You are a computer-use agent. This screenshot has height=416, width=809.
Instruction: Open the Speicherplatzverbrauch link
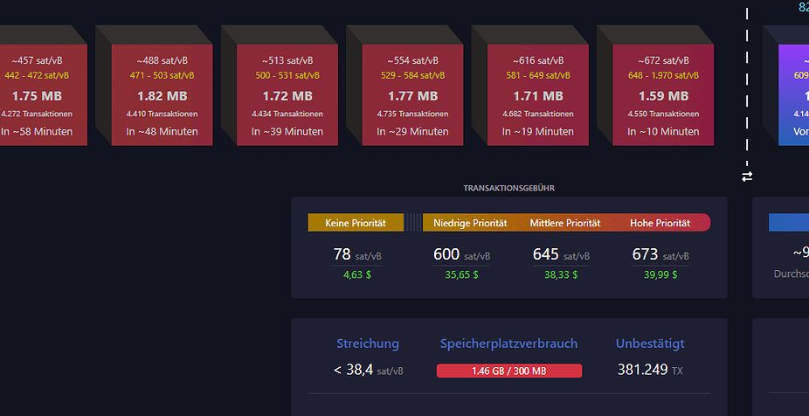click(x=508, y=343)
